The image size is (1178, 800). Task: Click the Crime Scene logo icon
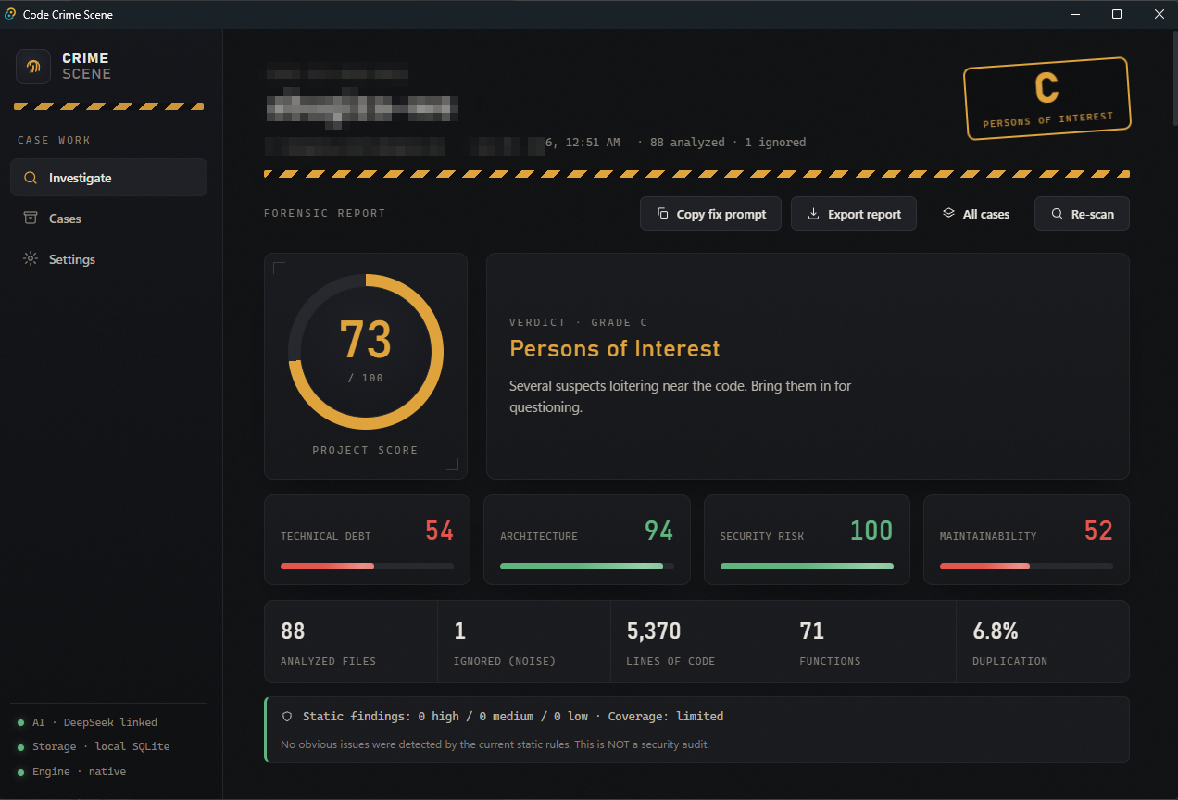point(33,67)
